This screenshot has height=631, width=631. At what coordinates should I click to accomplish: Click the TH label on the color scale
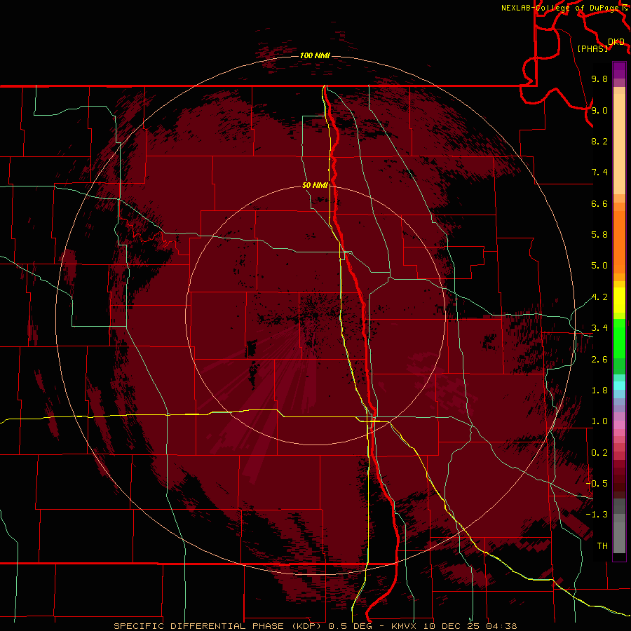coord(602,546)
